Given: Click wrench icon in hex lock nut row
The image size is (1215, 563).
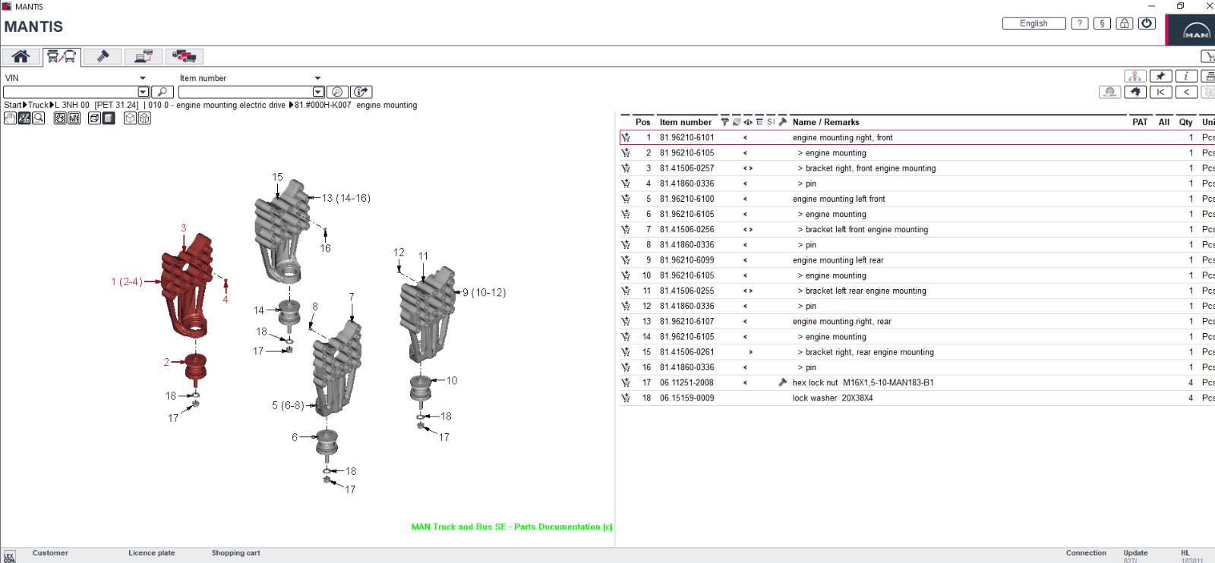Looking at the screenshot, I should [x=783, y=382].
